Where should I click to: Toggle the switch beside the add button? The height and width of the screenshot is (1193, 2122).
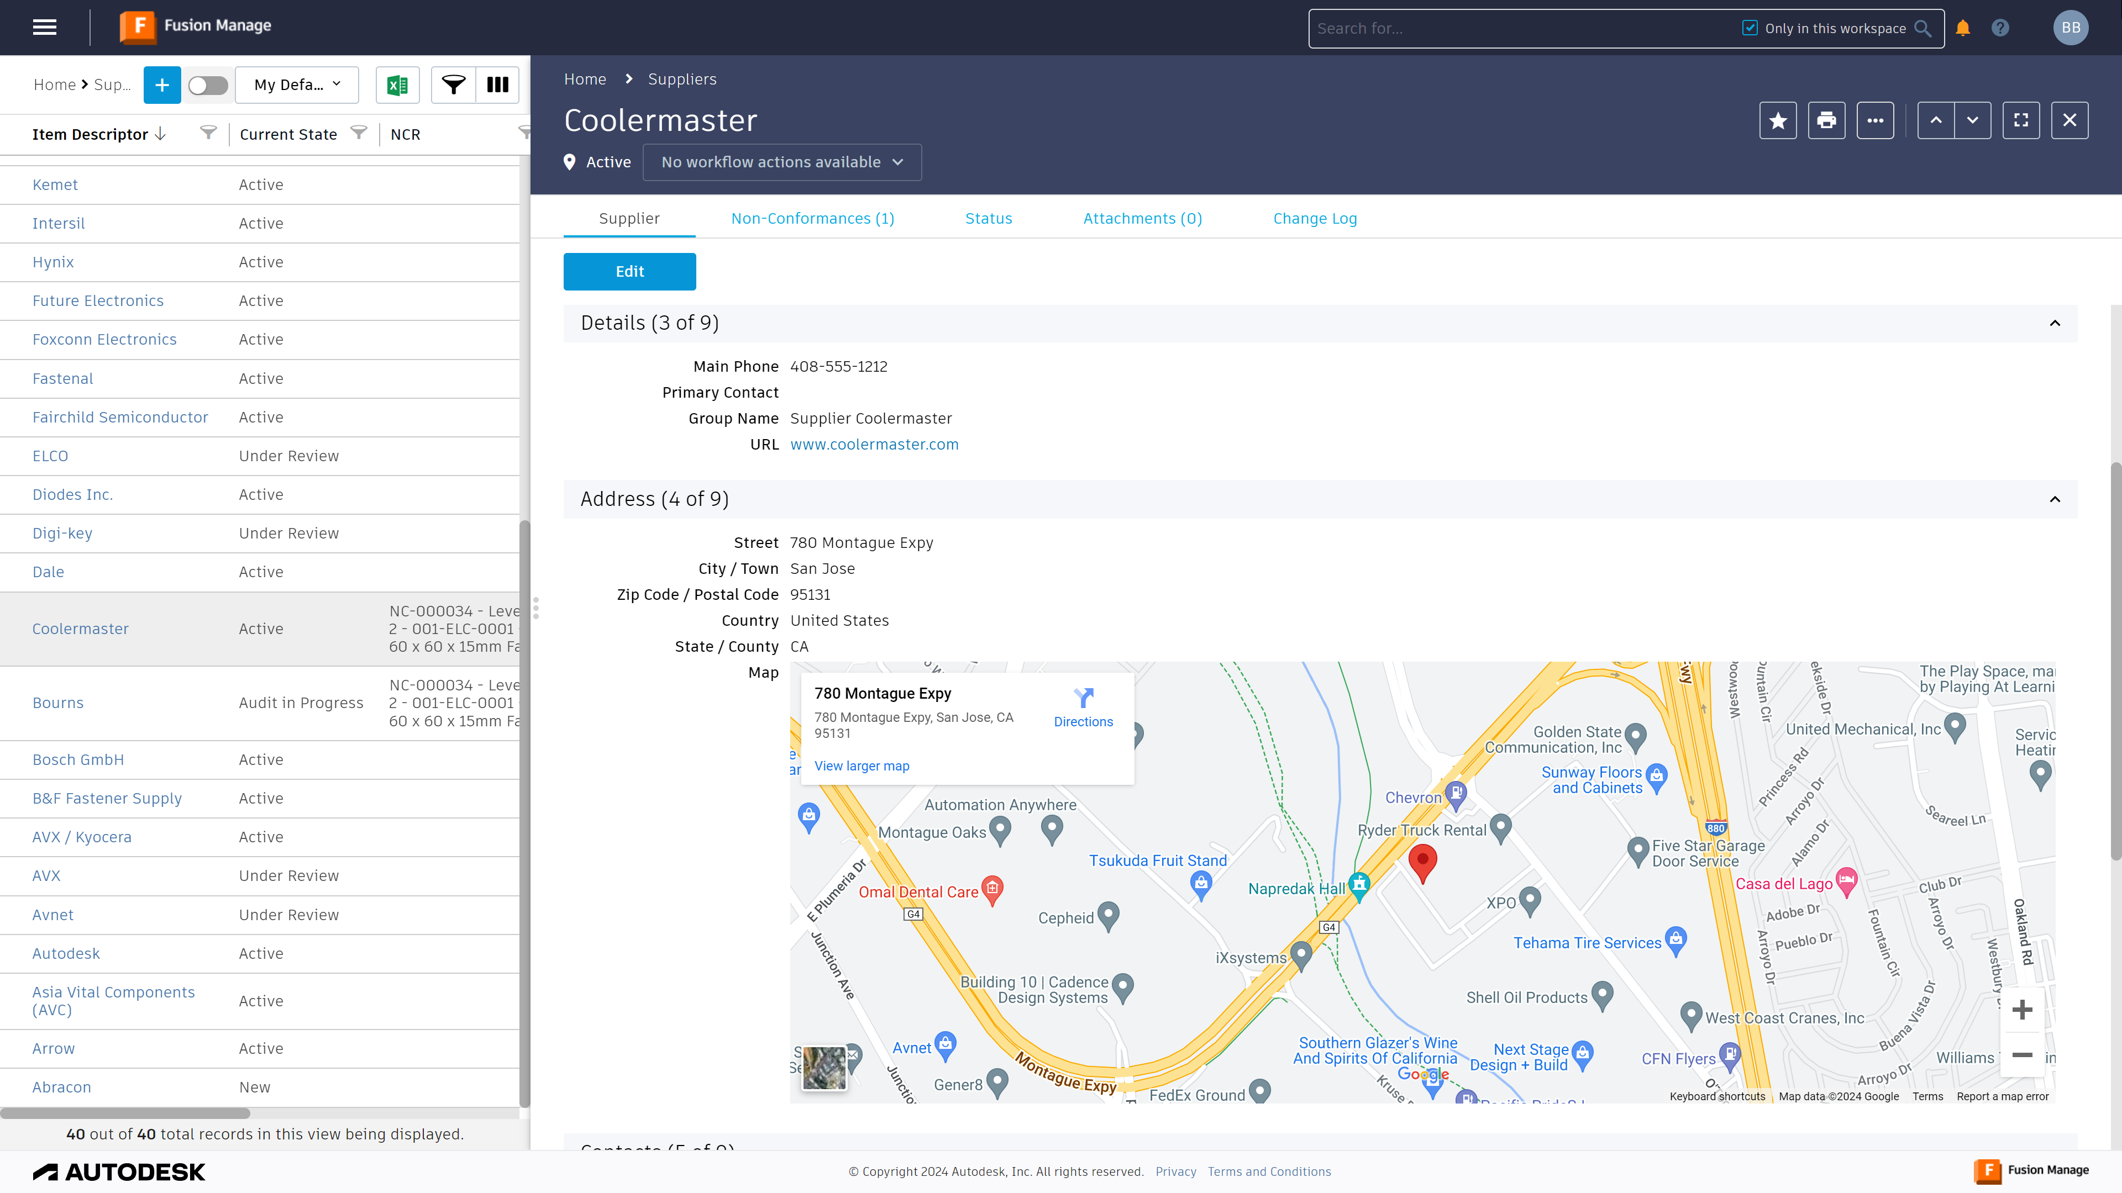point(208,85)
